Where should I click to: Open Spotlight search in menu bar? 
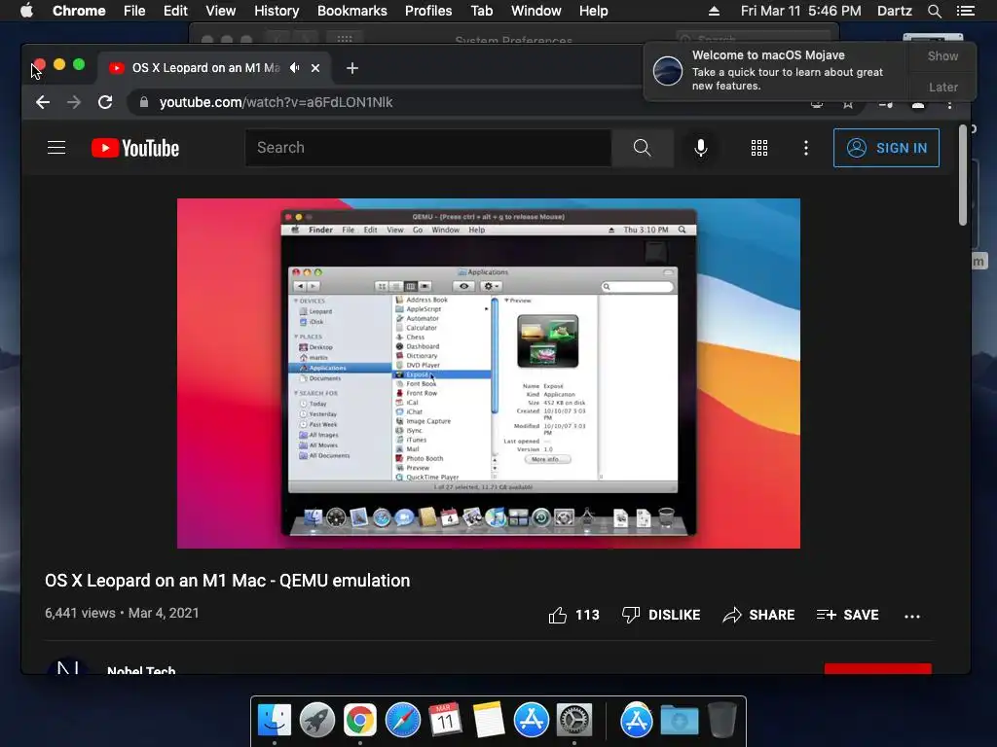[934, 11]
